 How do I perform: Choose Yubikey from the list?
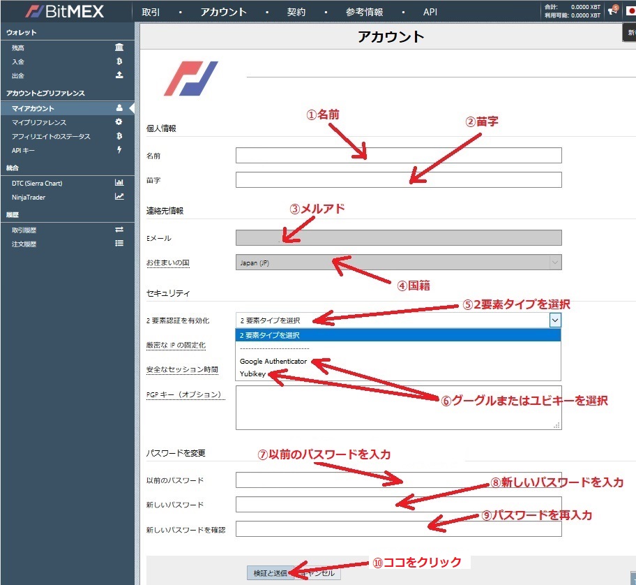click(x=252, y=373)
